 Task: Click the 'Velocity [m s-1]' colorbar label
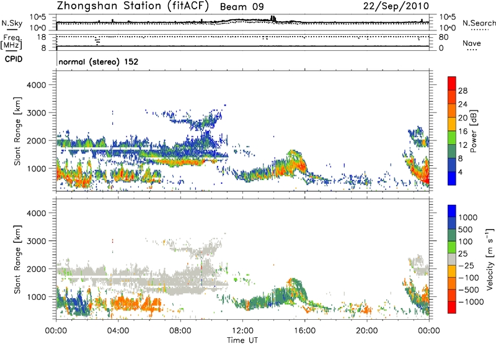490,259
